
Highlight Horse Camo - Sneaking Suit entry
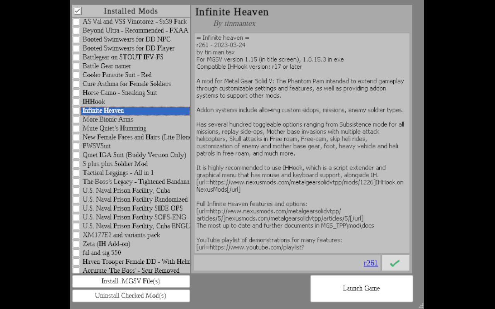pos(120,93)
